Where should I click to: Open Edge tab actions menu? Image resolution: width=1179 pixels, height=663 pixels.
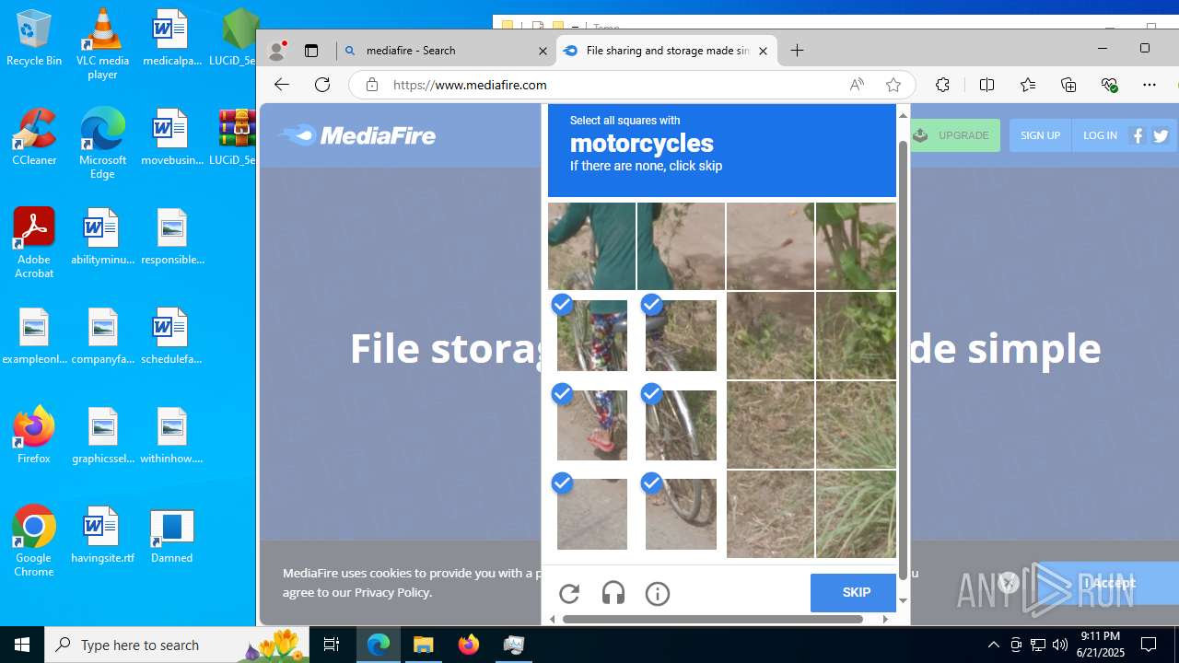tap(311, 51)
